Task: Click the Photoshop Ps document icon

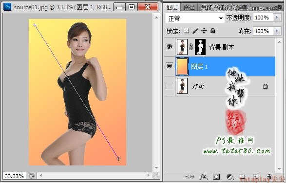Action: pyautogui.click(x=8, y=7)
